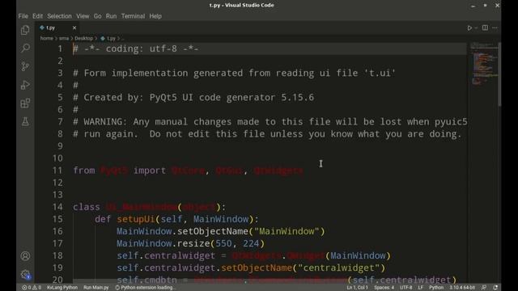The width and height of the screenshot is (518, 291).
Task: Open the Go menu
Action: (x=97, y=16)
